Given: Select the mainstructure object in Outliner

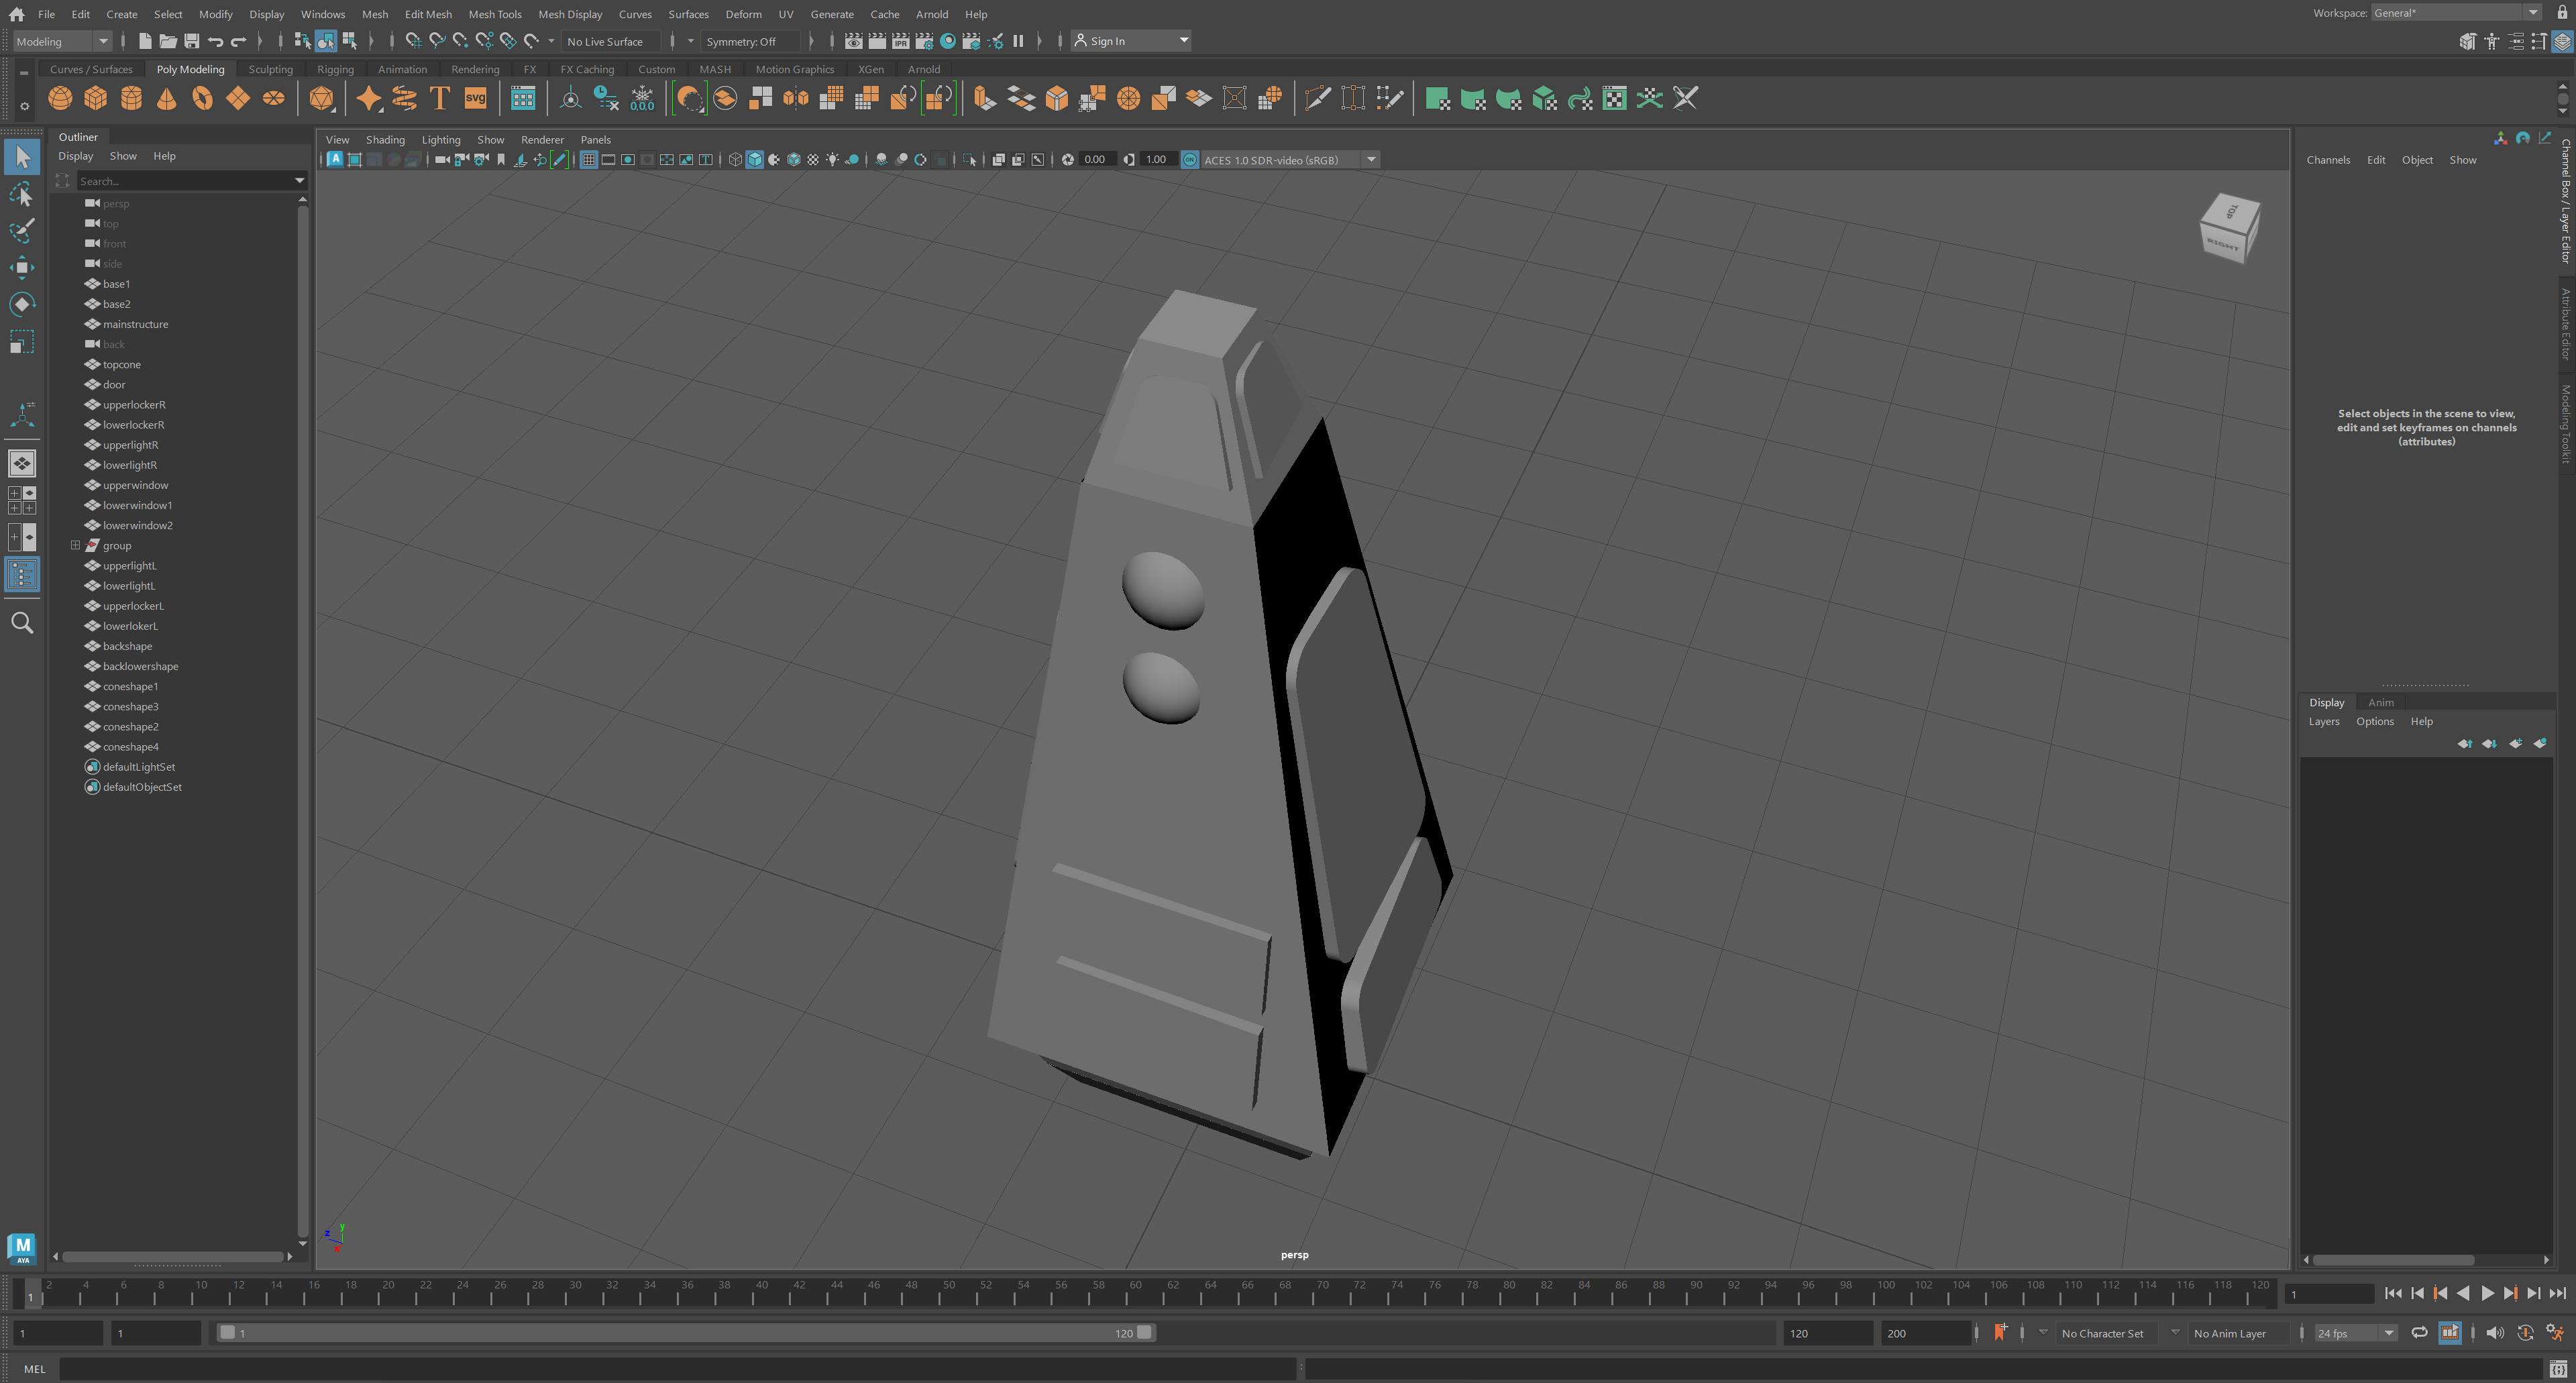Looking at the screenshot, I should tap(136, 324).
